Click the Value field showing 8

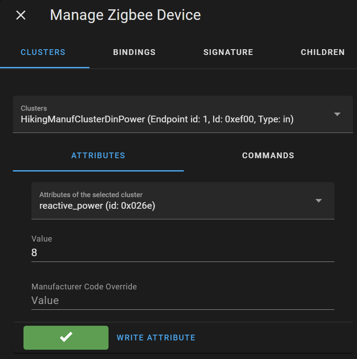177,253
